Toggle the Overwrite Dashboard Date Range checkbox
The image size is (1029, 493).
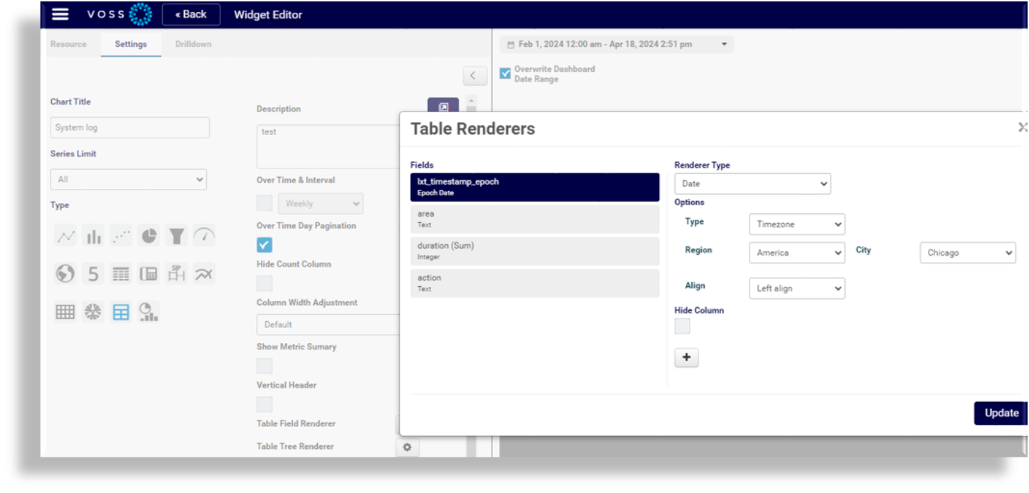(505, 73)
